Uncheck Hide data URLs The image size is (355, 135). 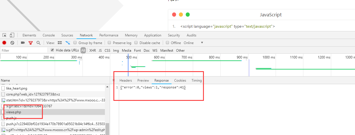52,50
